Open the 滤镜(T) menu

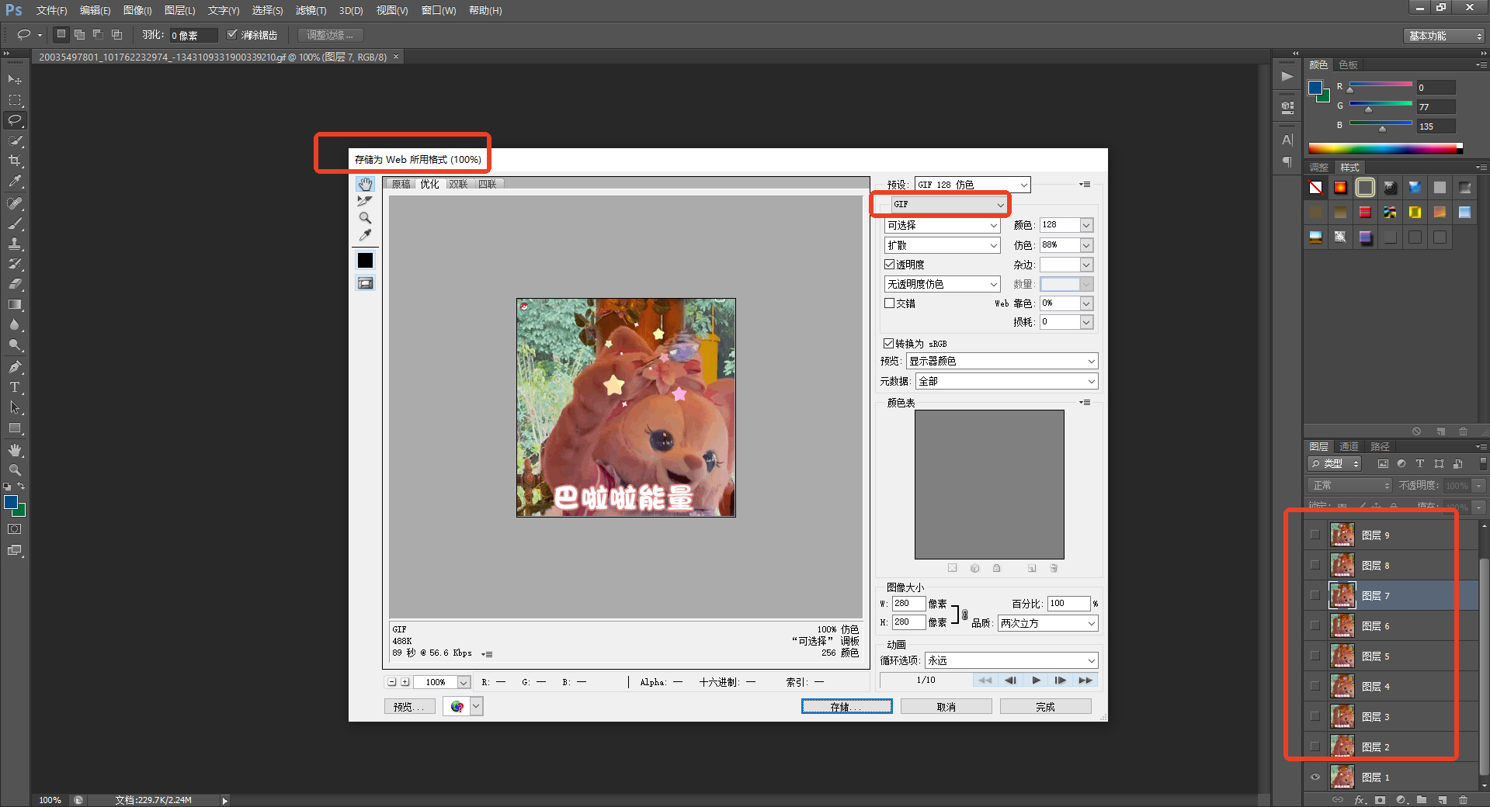(311, 11)
